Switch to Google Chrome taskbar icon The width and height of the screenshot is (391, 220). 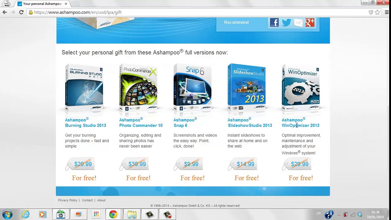(113, 215)
